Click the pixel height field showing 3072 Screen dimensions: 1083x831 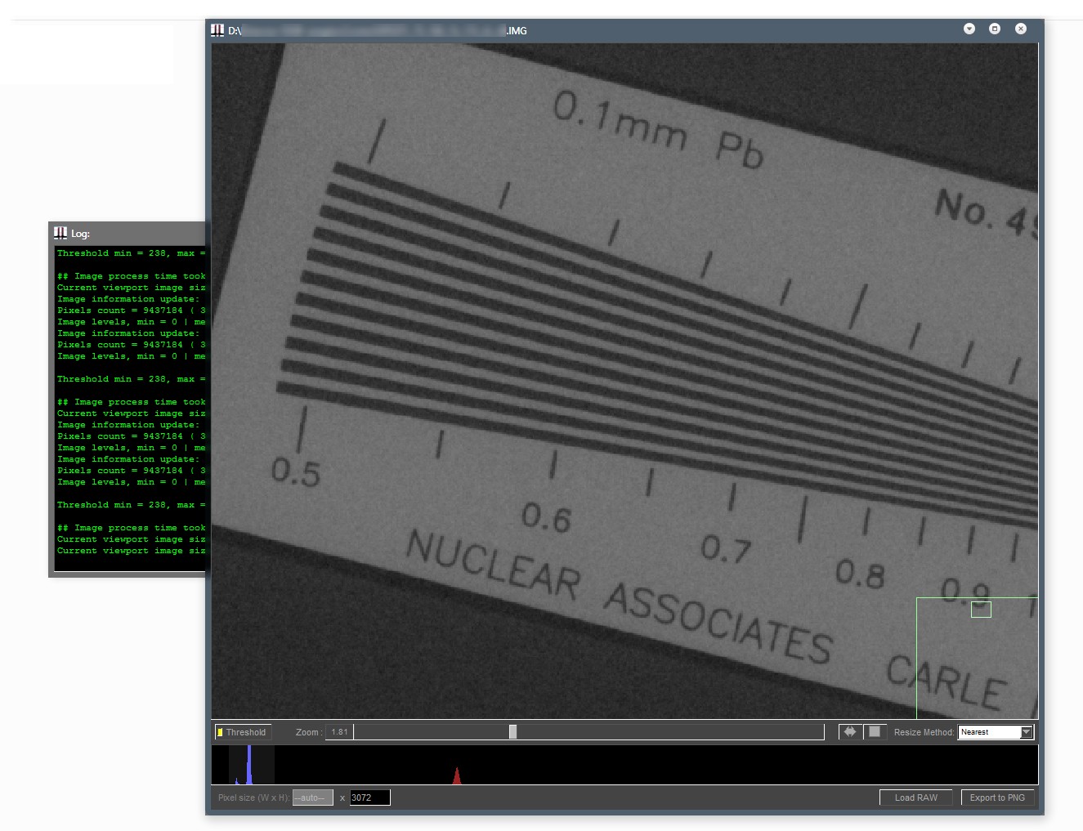pos(369,797)
